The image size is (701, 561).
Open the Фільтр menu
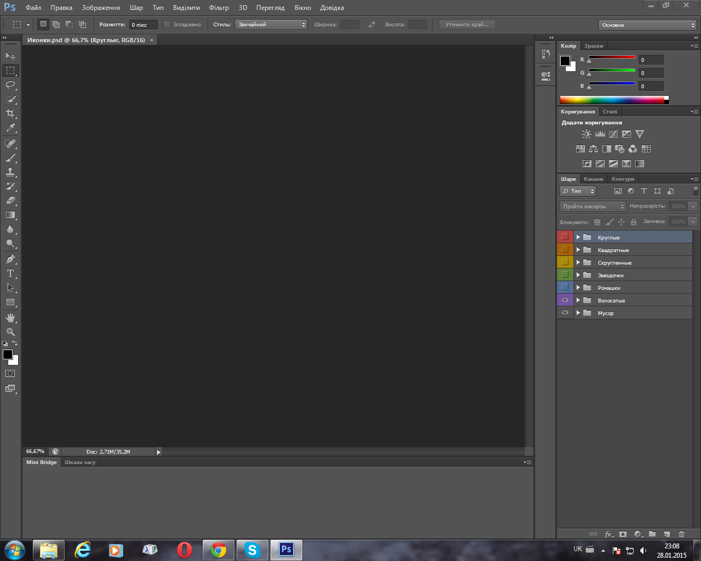click(x=219, y=8)
